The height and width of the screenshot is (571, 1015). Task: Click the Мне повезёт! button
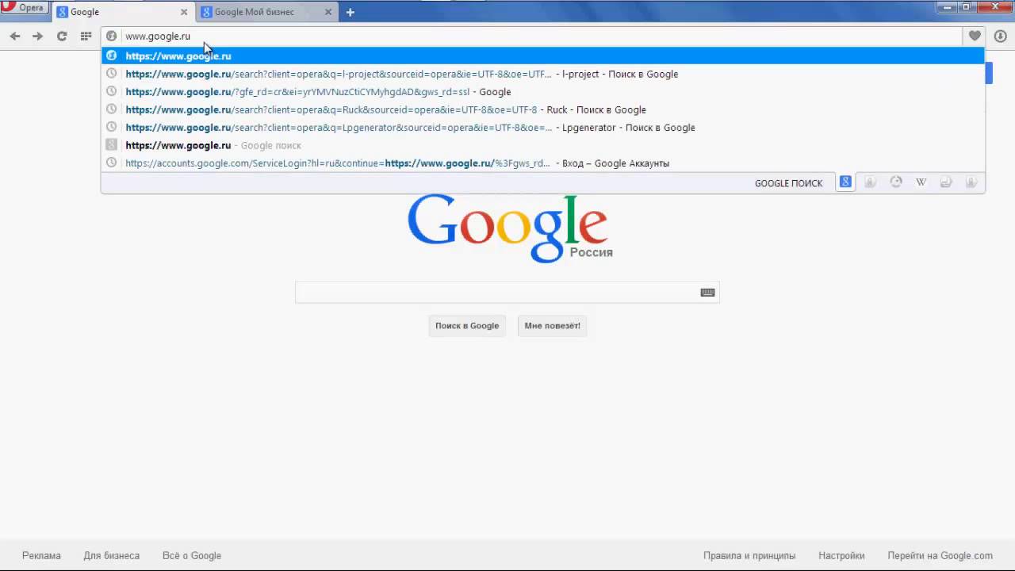click(552, 326)
